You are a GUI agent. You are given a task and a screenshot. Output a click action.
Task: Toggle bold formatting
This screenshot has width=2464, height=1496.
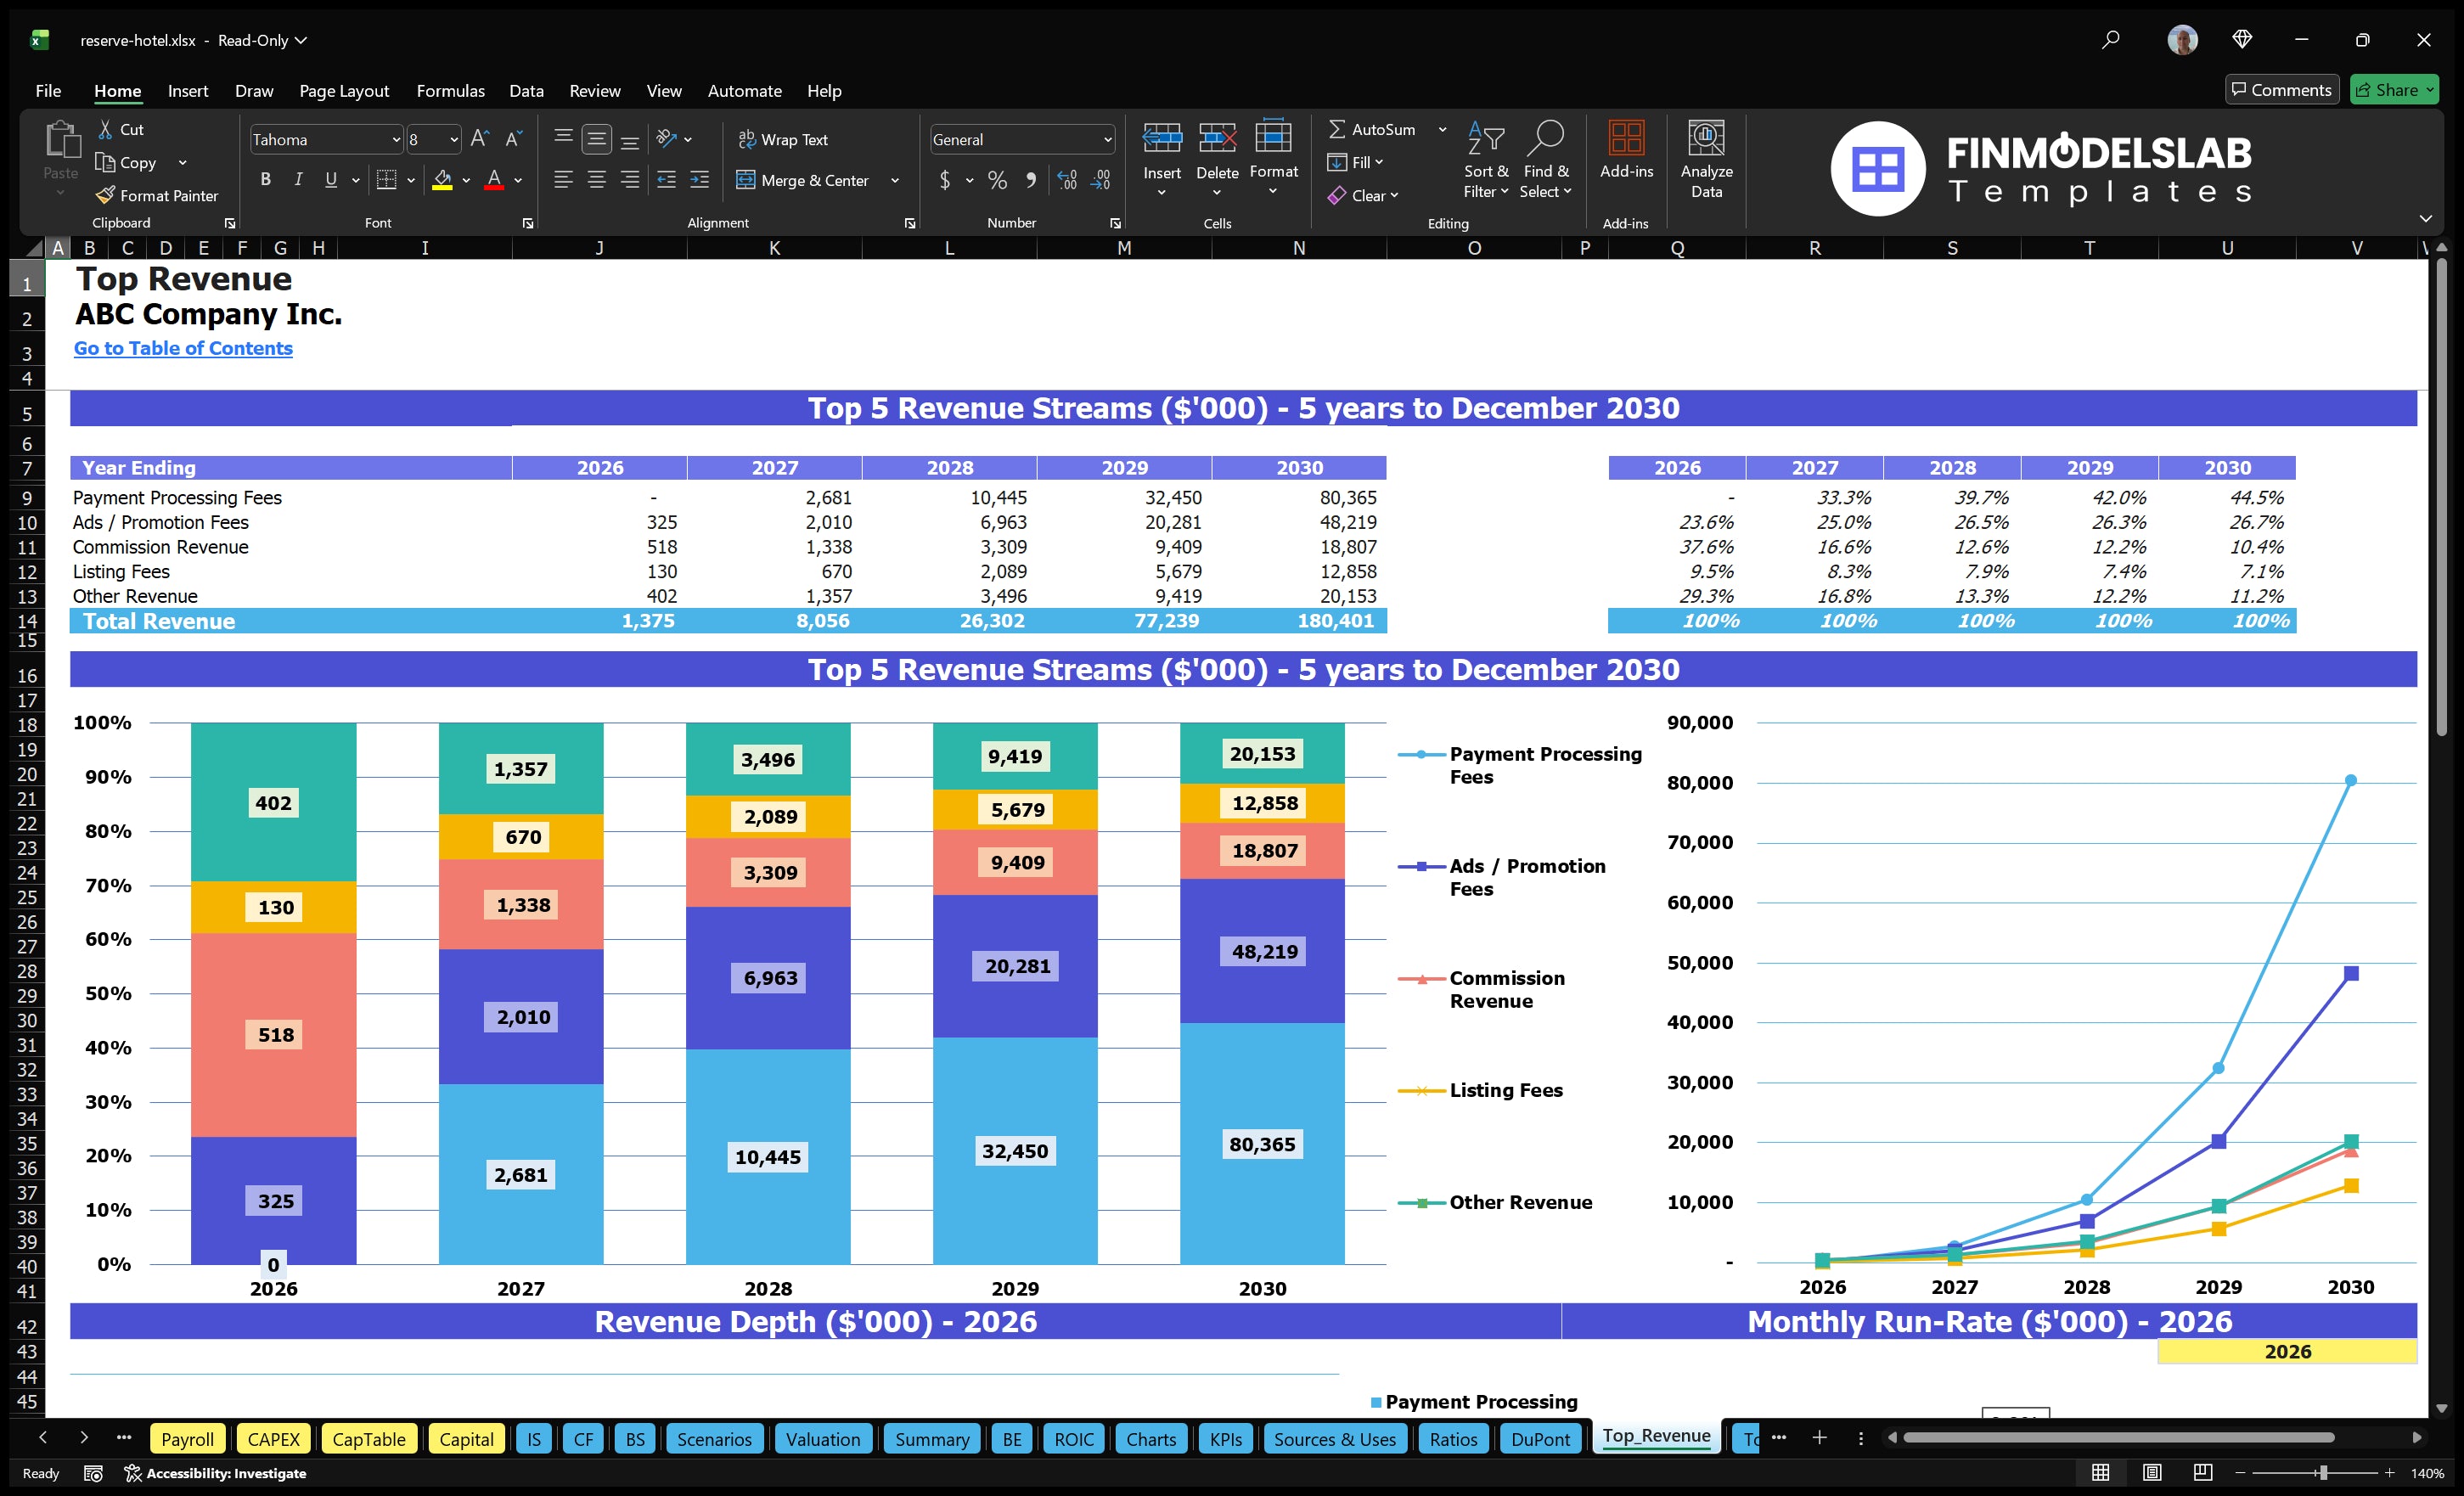265,179
